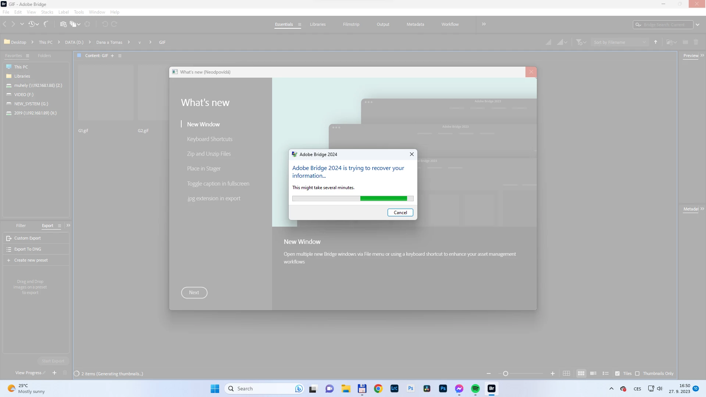Select .jpg extension in export entry
The width and height of the screenshot is (706, 397).
click(214, 198)
